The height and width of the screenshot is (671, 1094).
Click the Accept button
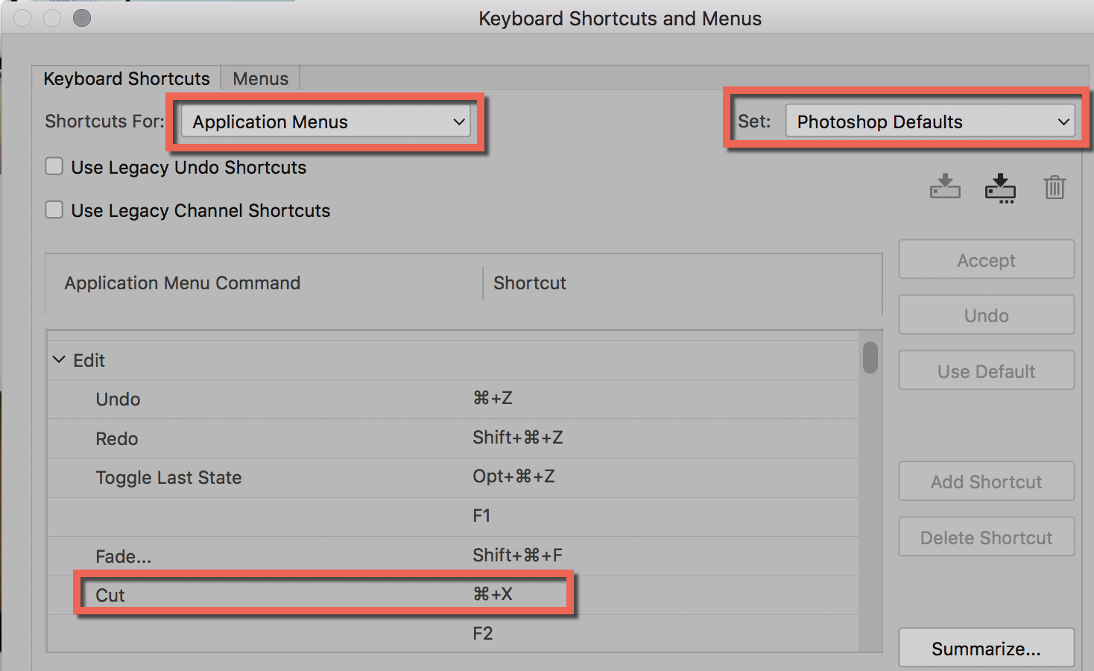coord(986,259)
